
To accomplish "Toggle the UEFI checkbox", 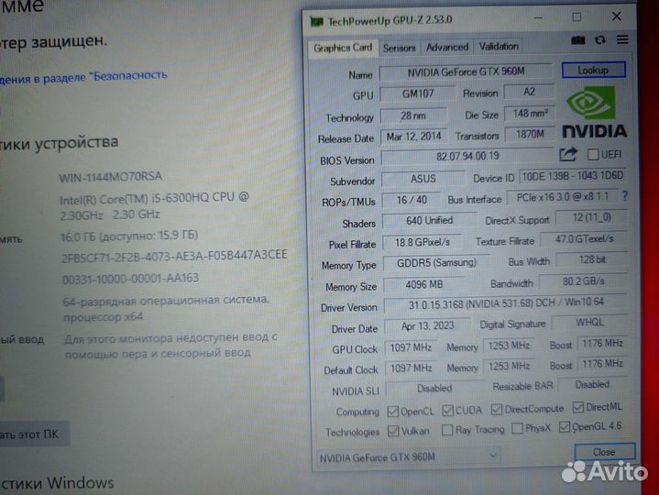I will [593, 154].
